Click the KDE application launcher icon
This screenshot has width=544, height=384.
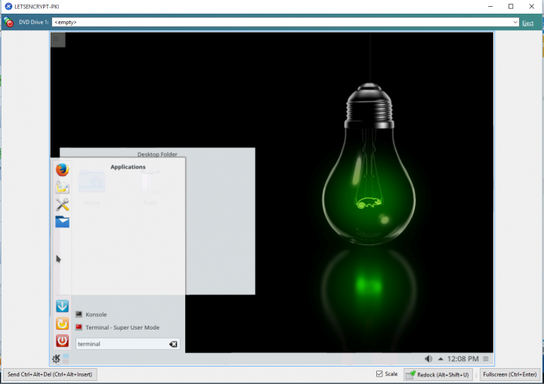tap(57, 358)
